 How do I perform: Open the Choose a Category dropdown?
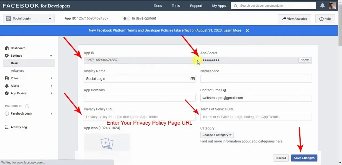click(217, 135)
